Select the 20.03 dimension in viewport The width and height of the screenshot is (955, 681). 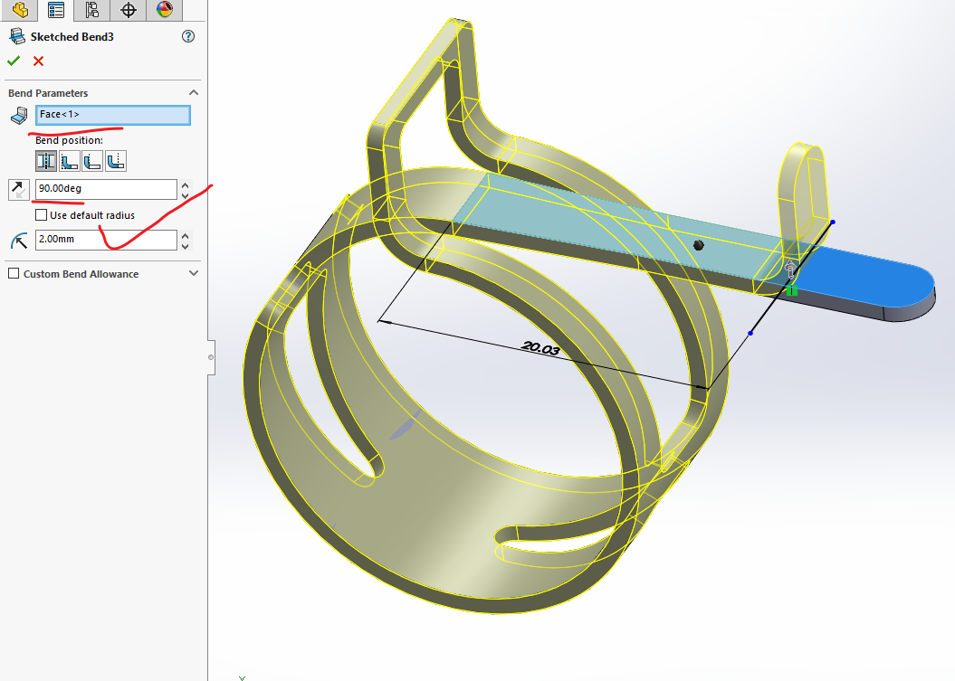[x=540, y=348]
